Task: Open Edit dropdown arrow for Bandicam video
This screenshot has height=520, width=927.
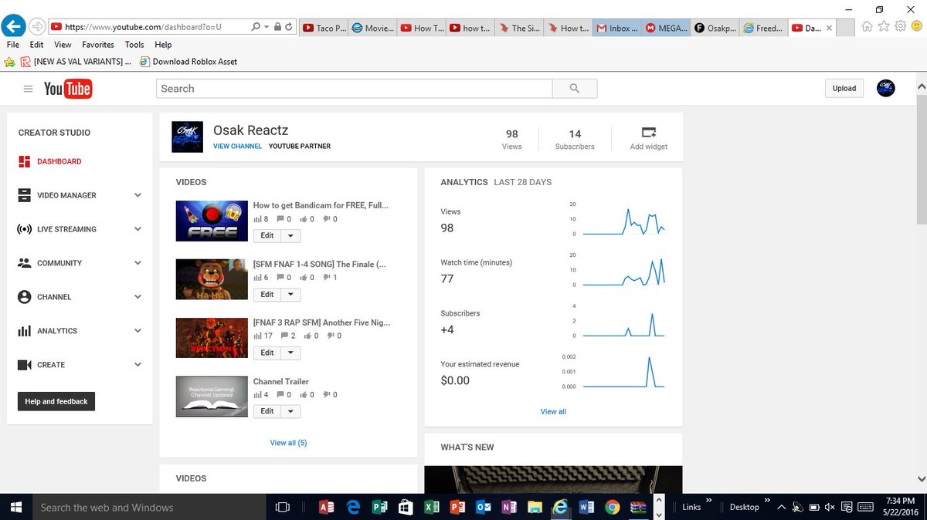Action: tap(290, 236)
